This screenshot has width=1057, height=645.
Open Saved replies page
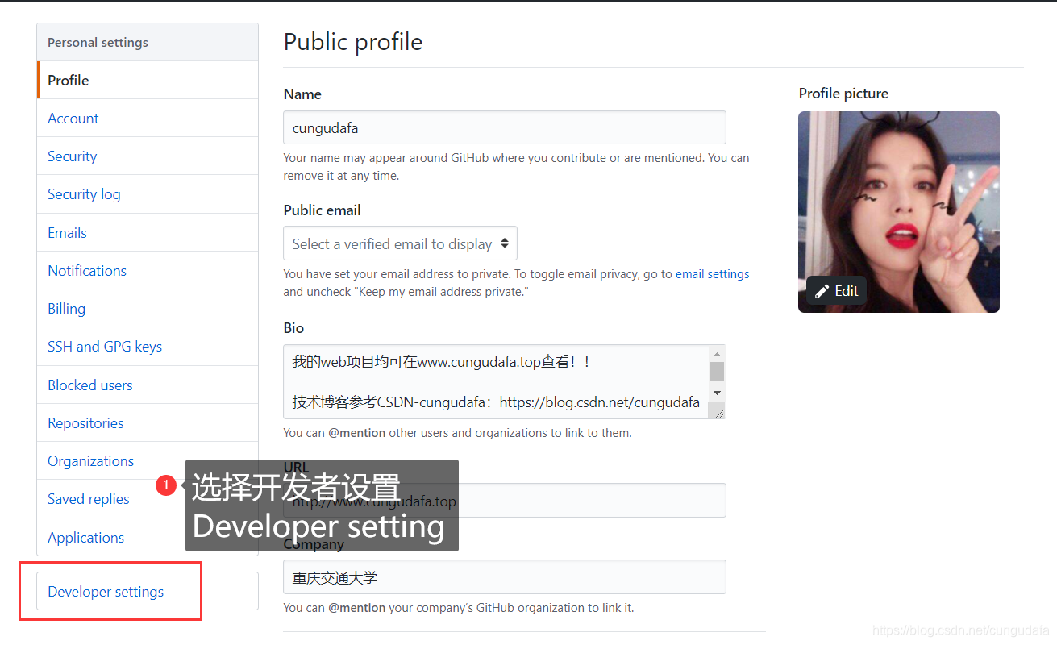[x=148, y=498]
